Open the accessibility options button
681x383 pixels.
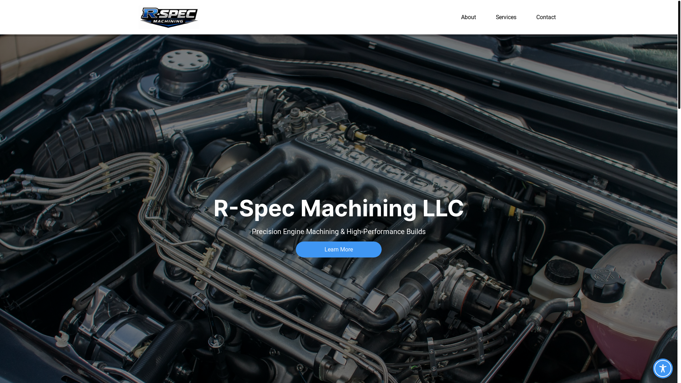pos(663,368)
